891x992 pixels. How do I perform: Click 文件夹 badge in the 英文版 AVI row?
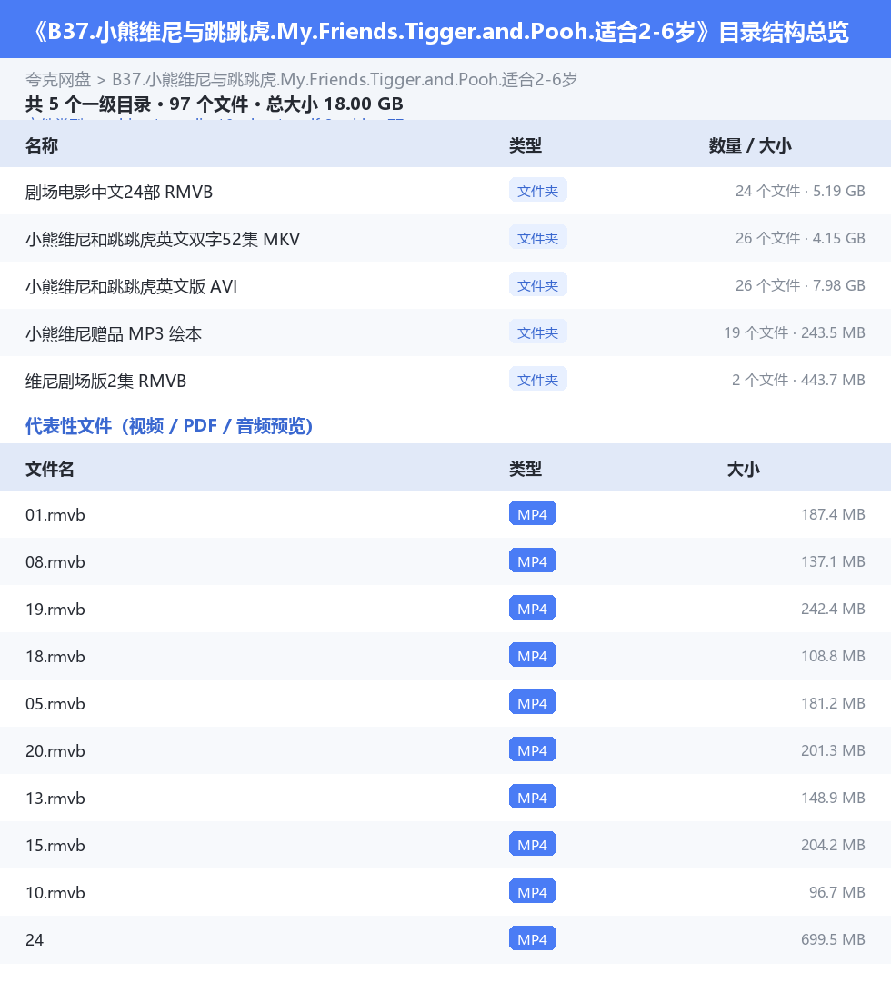pyautogui.click(x=537, y=284)
